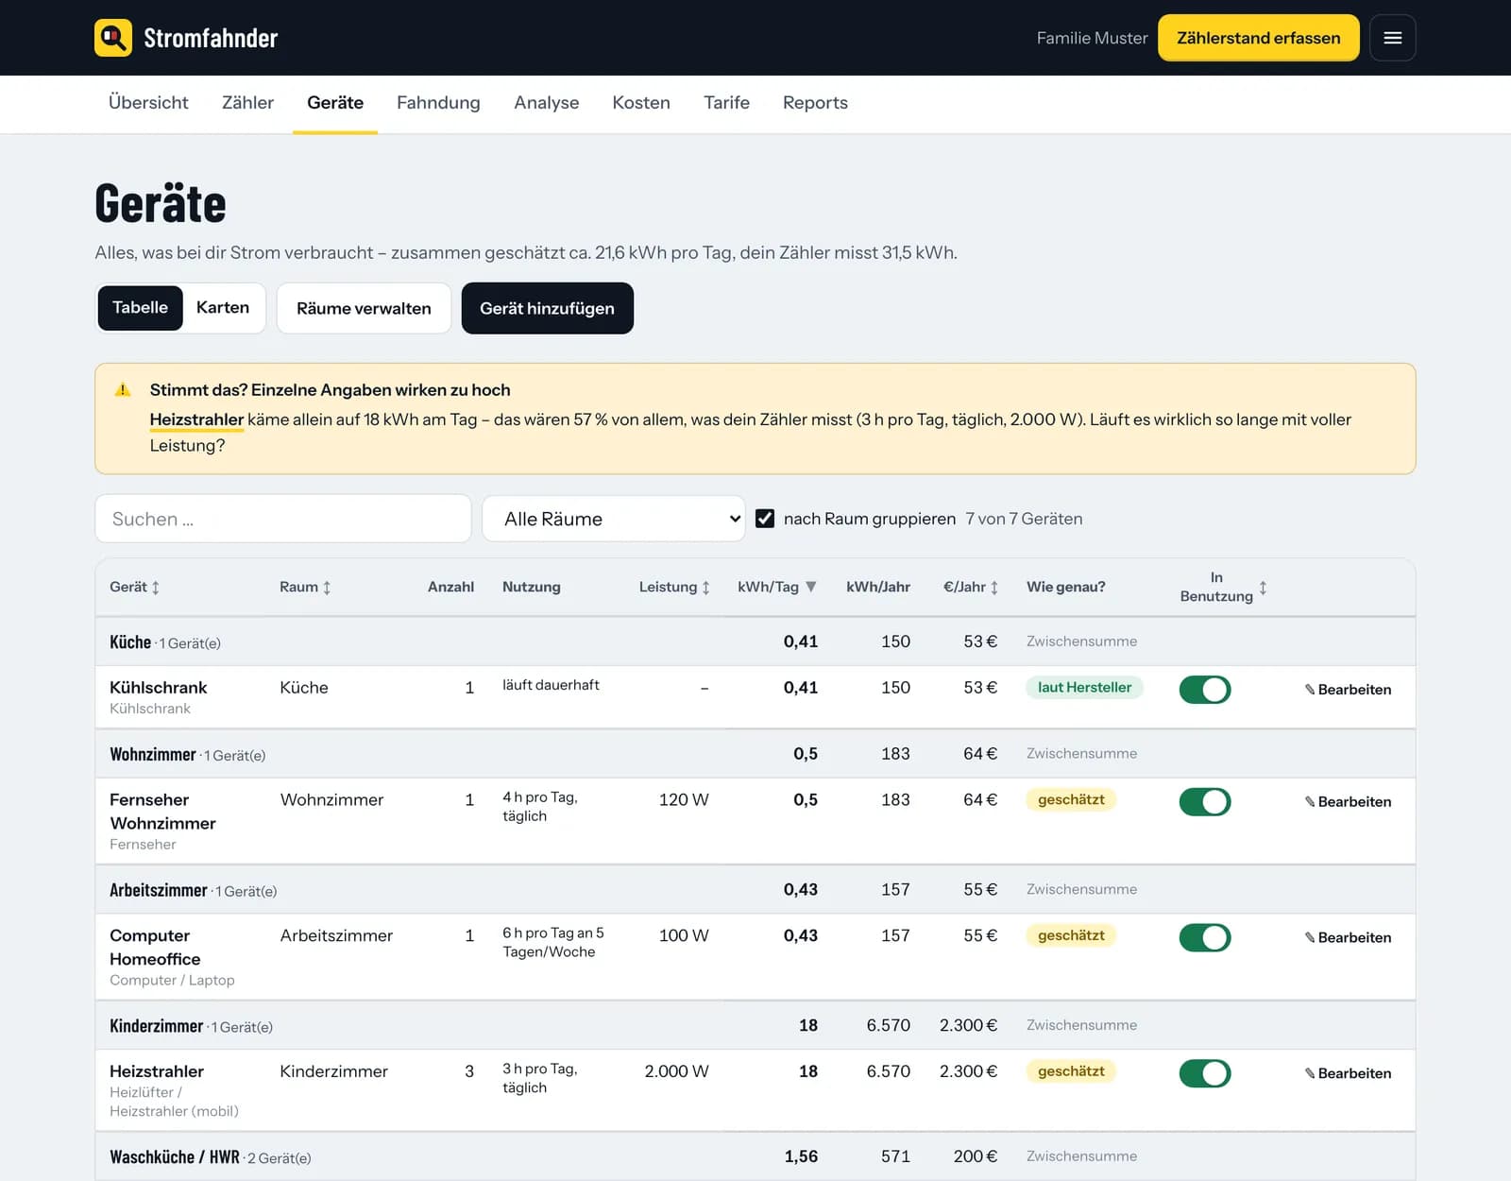Select the Geräte tab

pyautogui.click(x=335, y=102)
